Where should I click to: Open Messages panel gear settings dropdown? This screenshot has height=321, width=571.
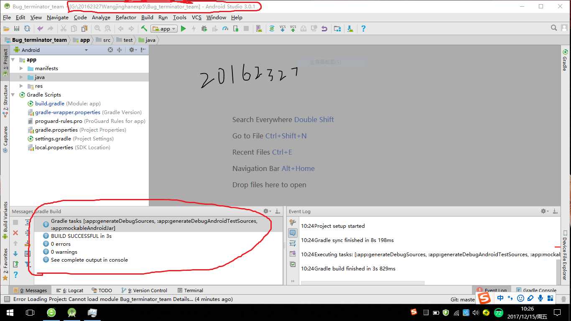(x=267, y=211)
